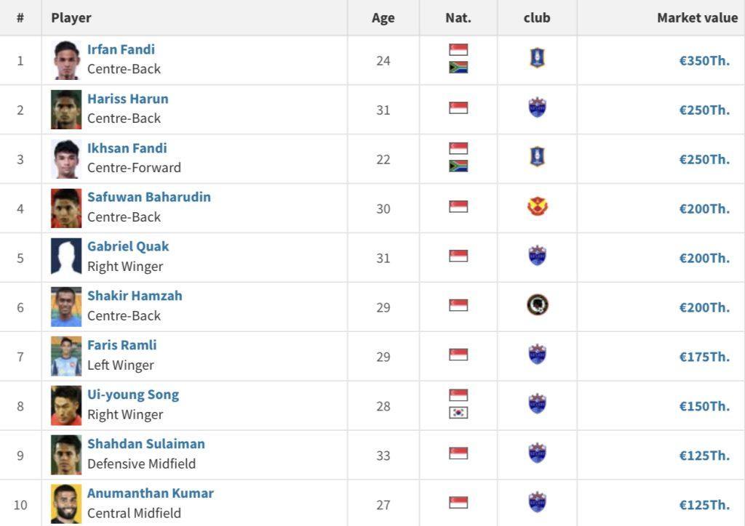Click Singapore flag in Gabriel Quak row
Image resolution: width=745 pixels, height=526 pixels.
[x=458, y=256]
